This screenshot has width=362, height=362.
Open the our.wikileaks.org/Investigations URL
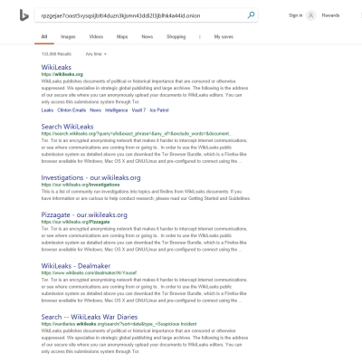pyautogui.click(x=81, y=185)
